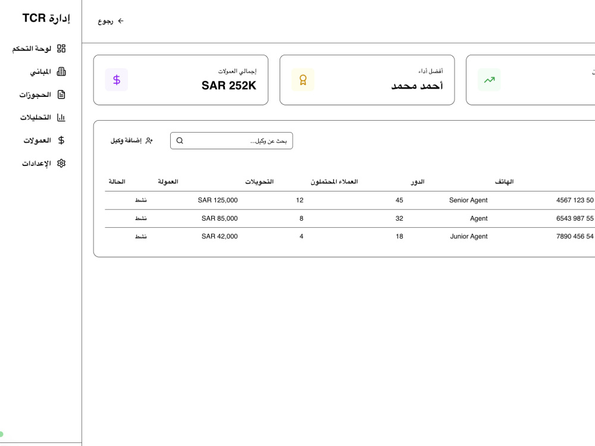Click the buildings icon in sidebar
This screenshot has width=595, height=446.
61,72
